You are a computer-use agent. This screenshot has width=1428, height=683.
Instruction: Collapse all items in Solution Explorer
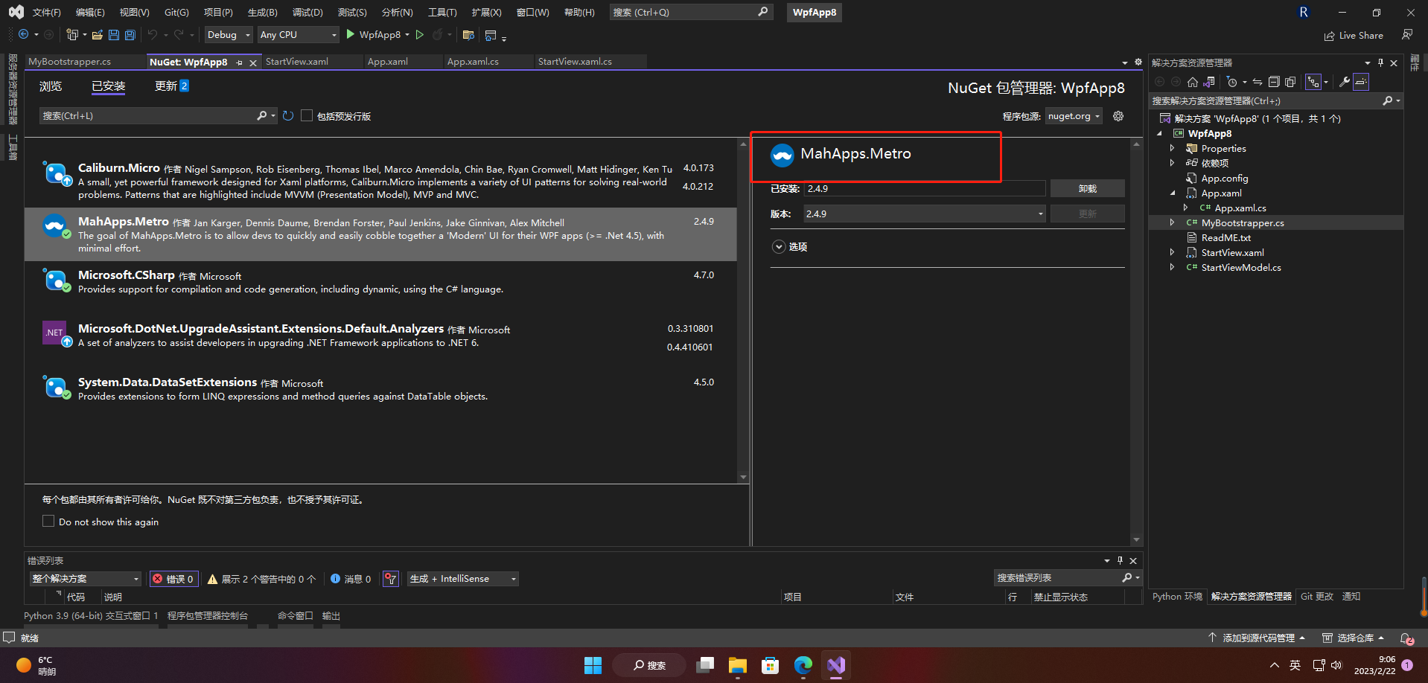1274,82
